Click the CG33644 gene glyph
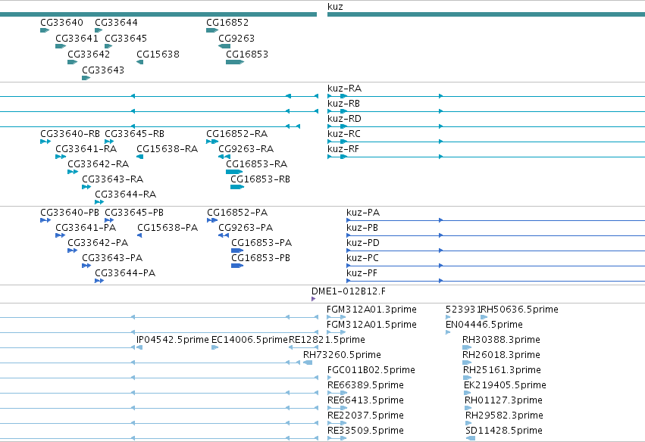Screen dimensions: 645x442 tap(99, 30)
